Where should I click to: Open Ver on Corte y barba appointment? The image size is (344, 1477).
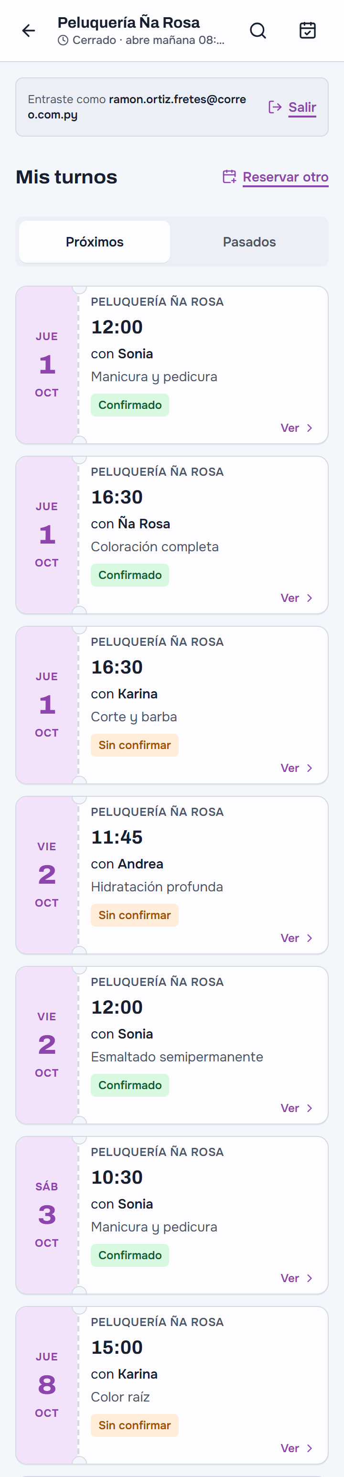pyautogui.click(x=296, y=768)
